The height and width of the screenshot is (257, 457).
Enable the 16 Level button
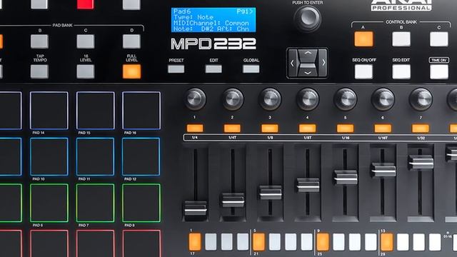click(x=86, y=71)
